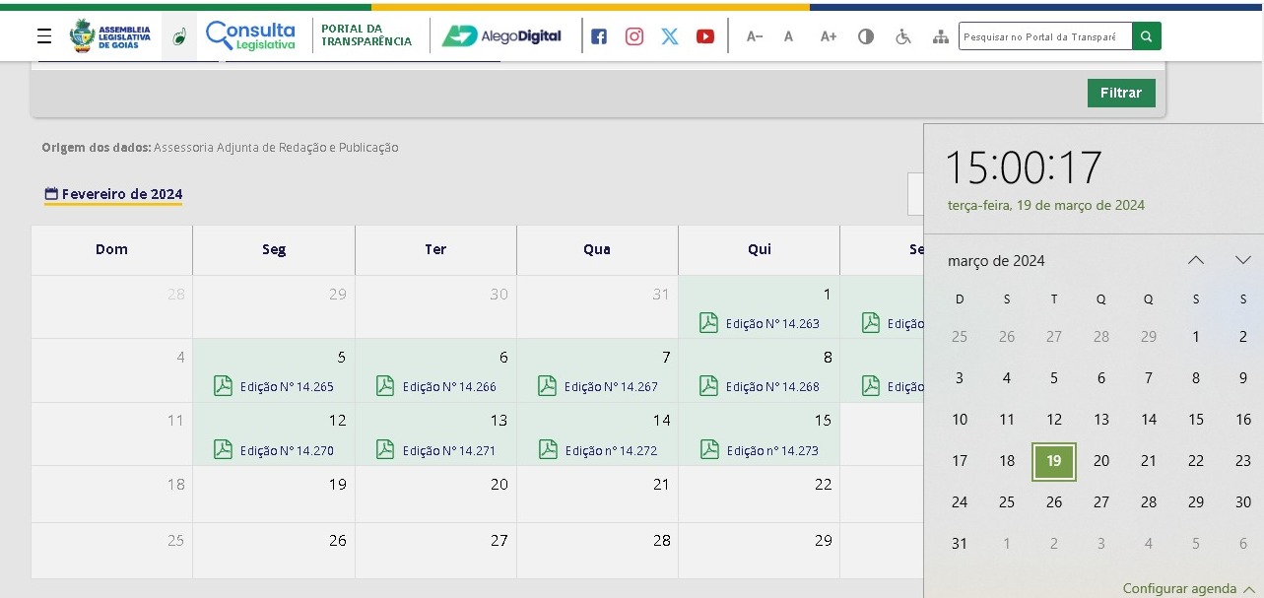This screenshot has height=598, width=1264.
Task: Open the Instagram profile icon
Action: 634,36
